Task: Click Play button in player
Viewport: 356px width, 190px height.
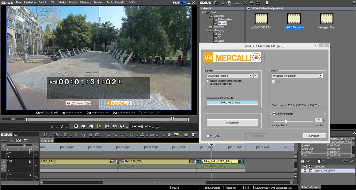Action: [99, 126]
